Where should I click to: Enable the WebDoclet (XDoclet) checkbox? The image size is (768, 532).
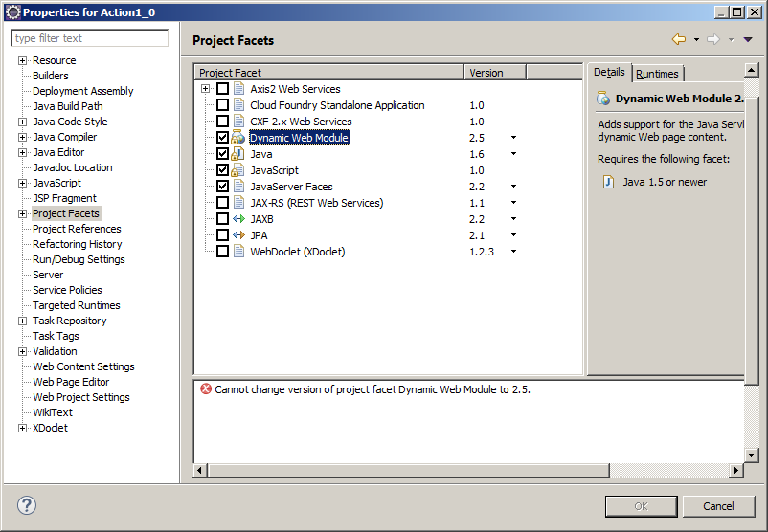pos(222,251)
